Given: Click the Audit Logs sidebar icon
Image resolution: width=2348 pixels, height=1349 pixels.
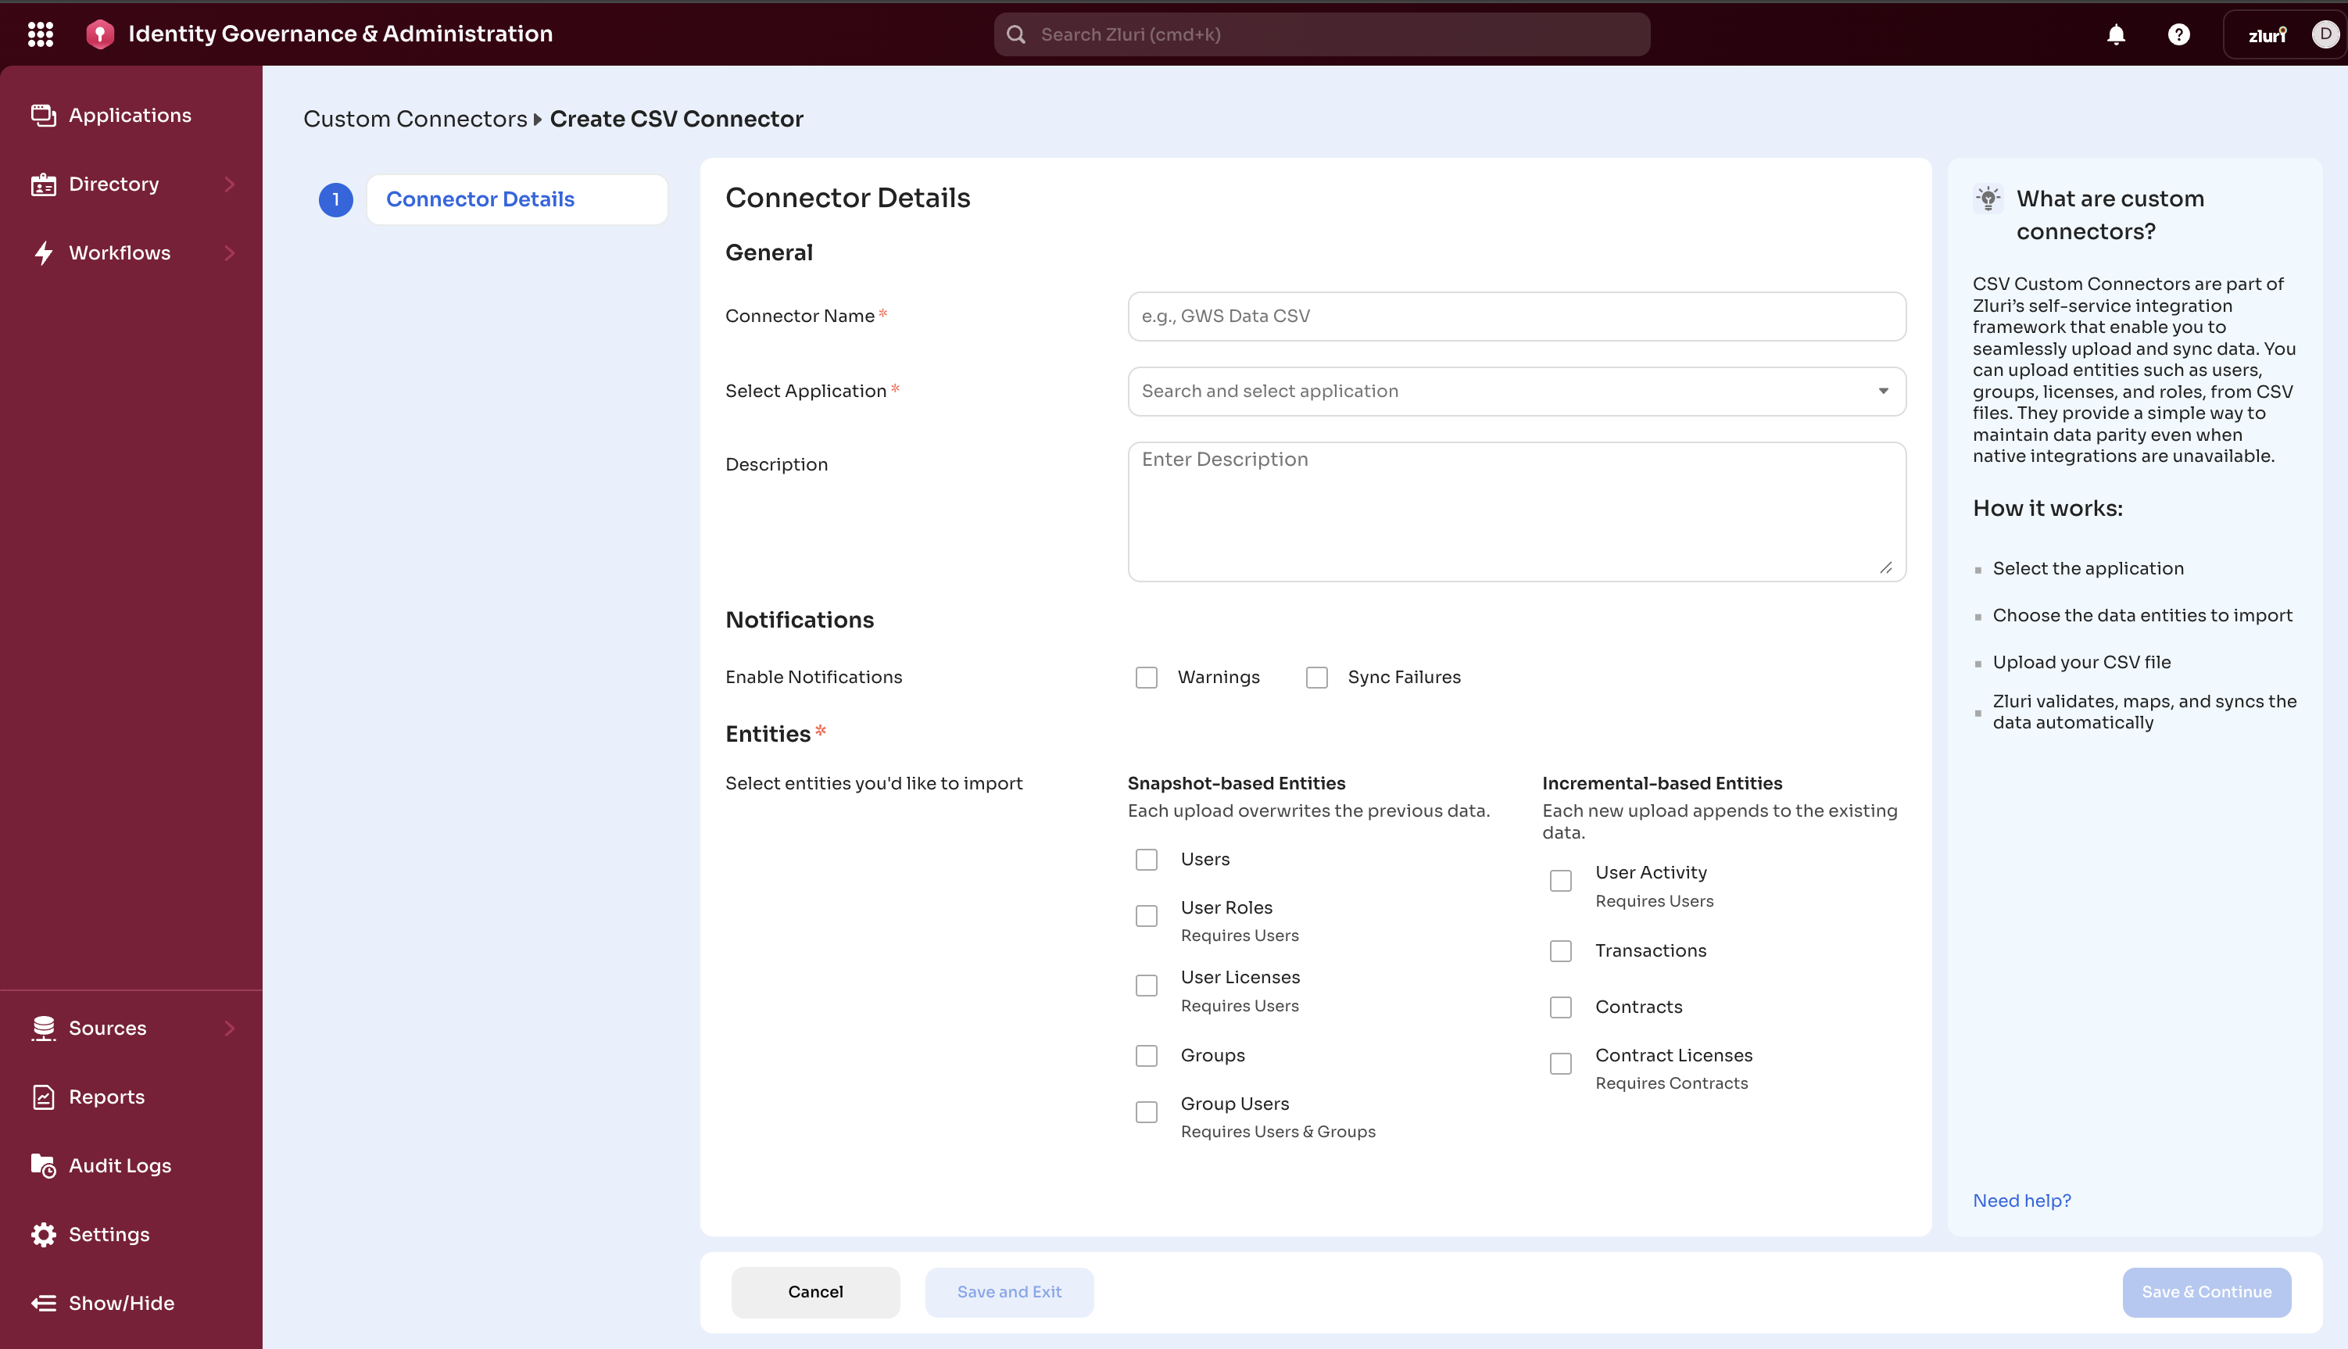Looking at the screenshot, I should [44, 1165].
